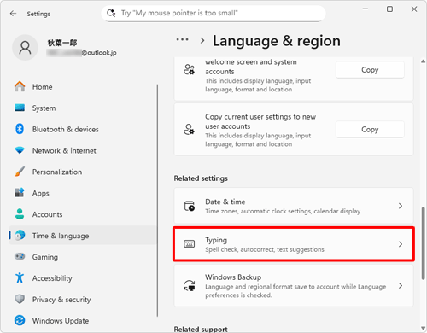The image size is (427, 333).
Task: Click the Home house icon
Action: (x=20, y=86)
